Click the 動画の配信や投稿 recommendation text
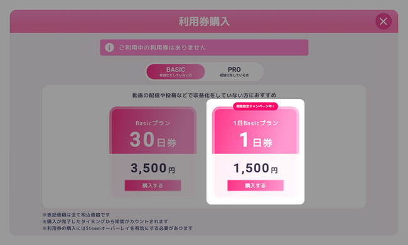 [x=204, y=95]
